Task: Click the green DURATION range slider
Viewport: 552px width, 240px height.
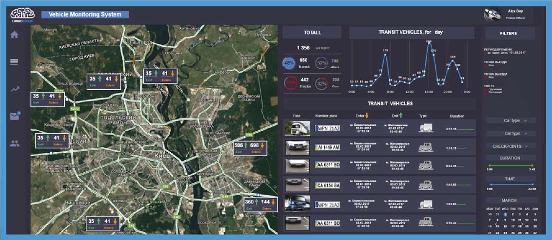Action: coord(511,165)
